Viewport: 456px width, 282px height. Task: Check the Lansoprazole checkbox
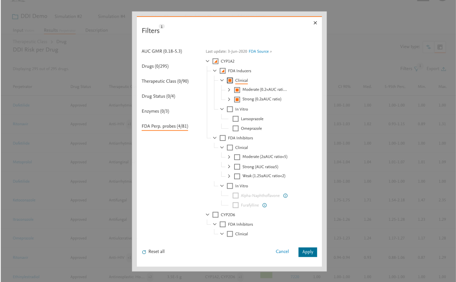tap(235, 119)
